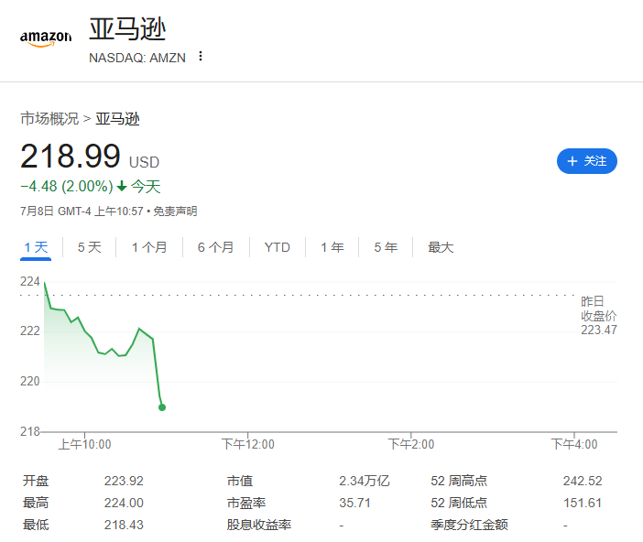
Task: Click the Amazon logo icon
Action: pos(46,38)
